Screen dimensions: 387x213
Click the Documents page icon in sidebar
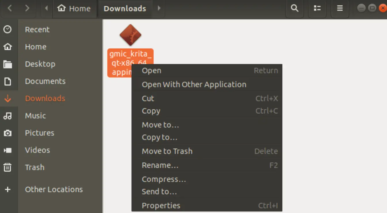point(7,81)
